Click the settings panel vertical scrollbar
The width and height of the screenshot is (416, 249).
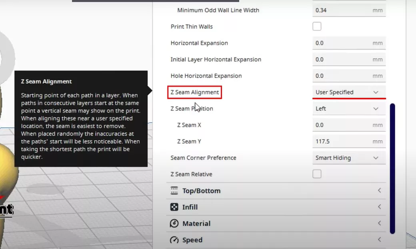[x=392, y=168]
